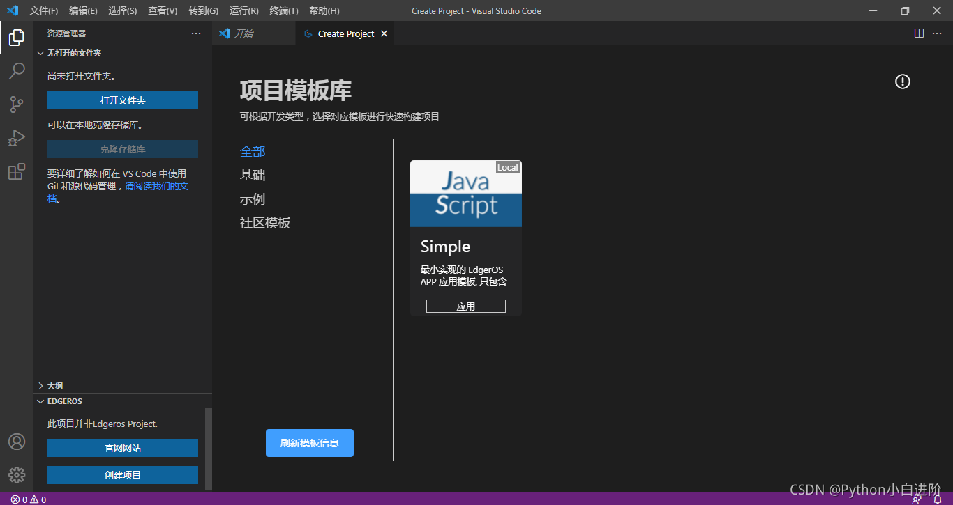Open the 文件(F) menu

point(44,10)
